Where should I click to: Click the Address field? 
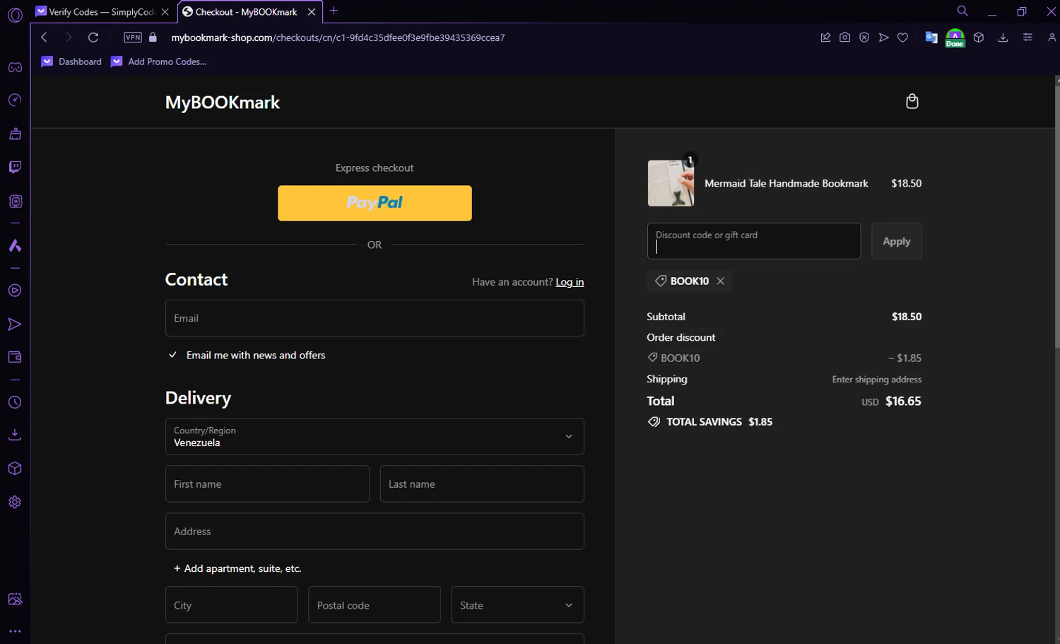click(x=375, y=531)
